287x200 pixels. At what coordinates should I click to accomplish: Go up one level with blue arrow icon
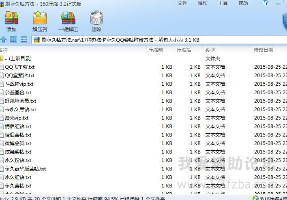(x=3, y=40)
